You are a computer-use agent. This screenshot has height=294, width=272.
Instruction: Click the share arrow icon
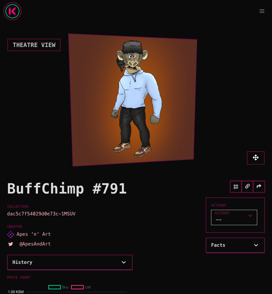259,186
